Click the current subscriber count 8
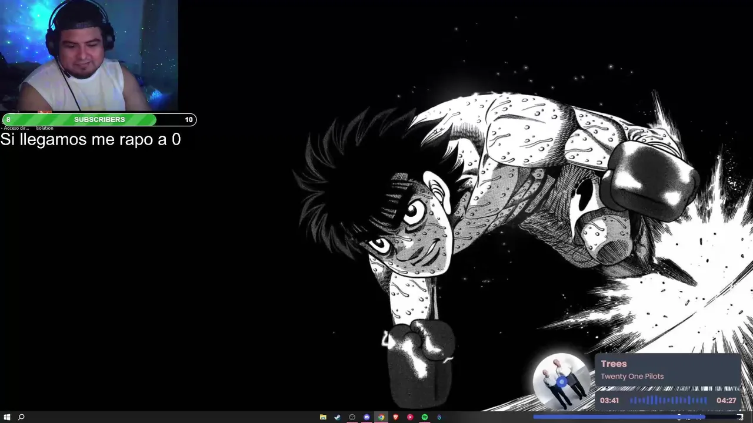The width and height of the screenshot is (753, 423). 8,120
